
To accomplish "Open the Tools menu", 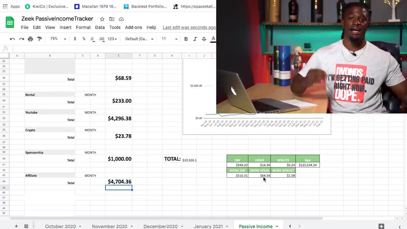I will pos(115,27).
